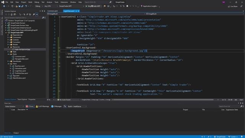Expand the ViewModels folder
The height and width of the screenshot is (138, 245).
[x=8, y=61]
